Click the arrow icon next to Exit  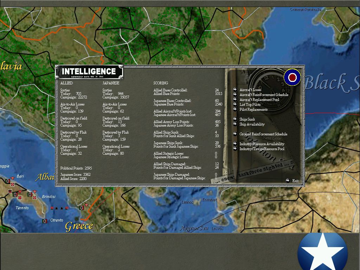pyautogui.click(x=288, y=180)
